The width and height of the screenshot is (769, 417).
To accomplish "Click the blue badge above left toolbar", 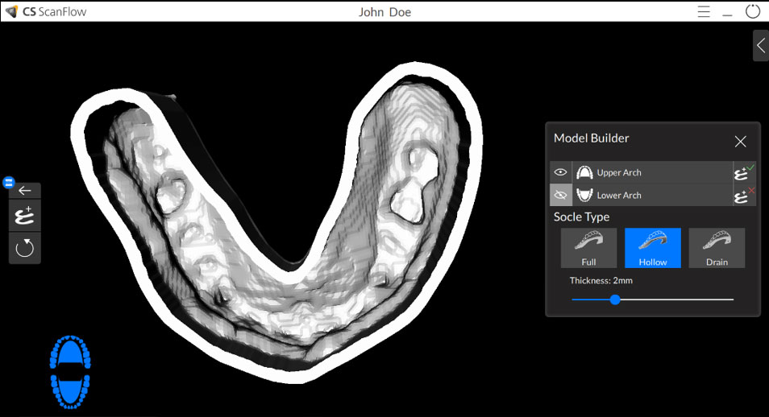I will pos(9,182).
